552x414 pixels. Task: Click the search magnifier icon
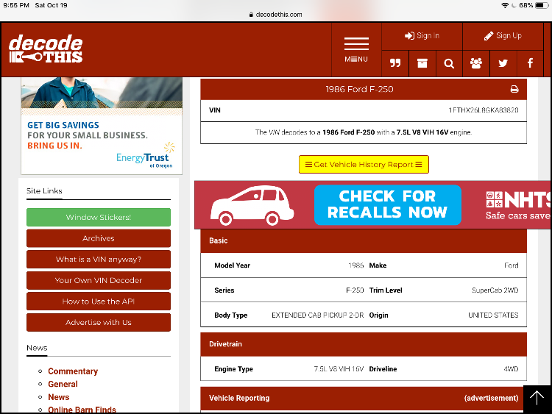(x=449, y=63)
